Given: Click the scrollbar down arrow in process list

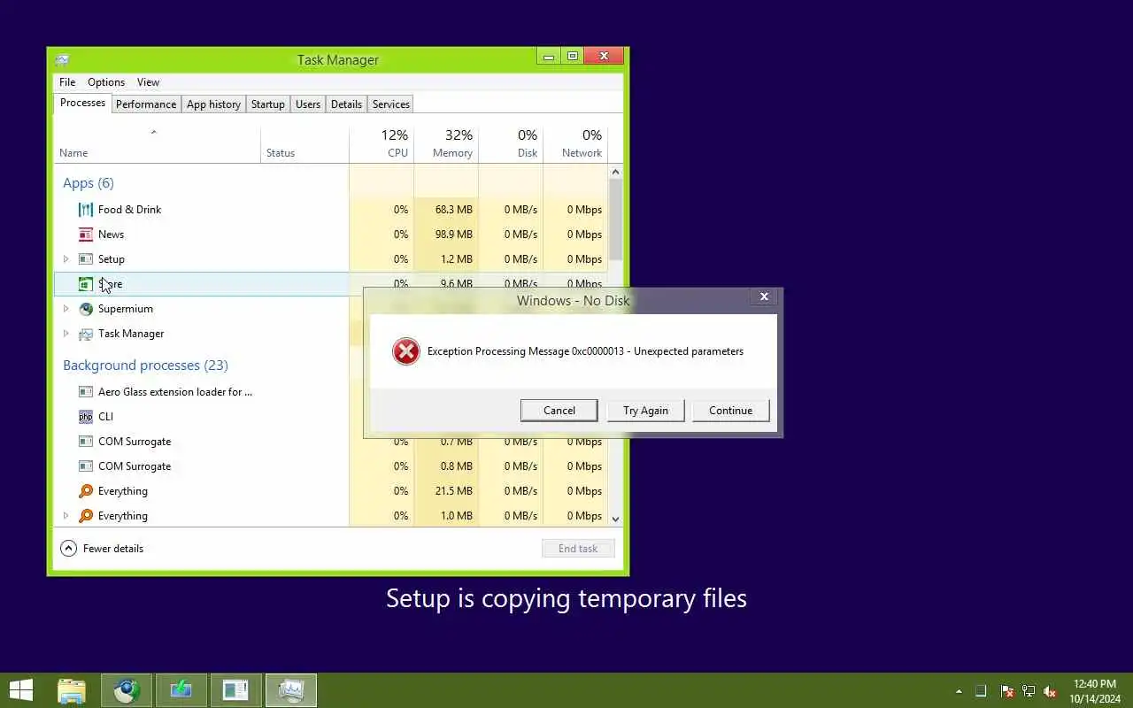Looking at the screenshot, I should (616, 519).
